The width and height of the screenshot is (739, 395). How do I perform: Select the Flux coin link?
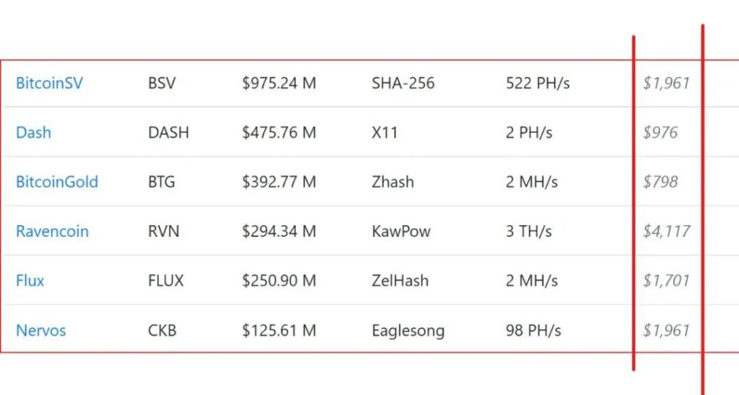click(x=30, y=281)
